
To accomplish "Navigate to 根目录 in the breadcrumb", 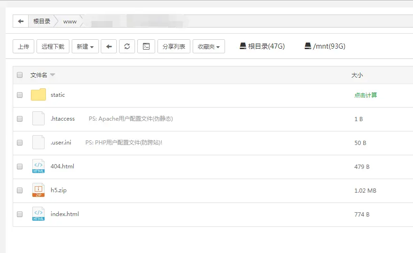I will [42, 22].
